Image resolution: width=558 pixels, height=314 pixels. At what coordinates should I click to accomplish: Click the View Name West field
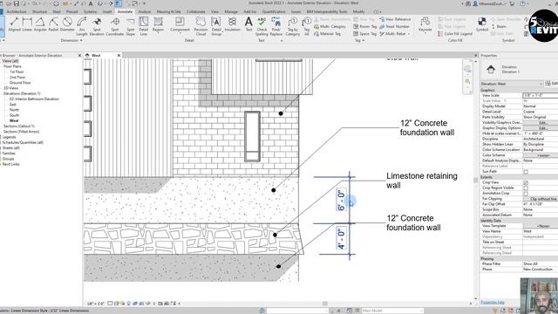click(x=541, y=231)
